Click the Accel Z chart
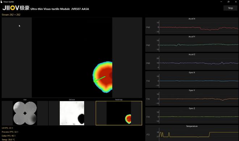The height and width of the screenshot is (141, 239). (192, 62)
